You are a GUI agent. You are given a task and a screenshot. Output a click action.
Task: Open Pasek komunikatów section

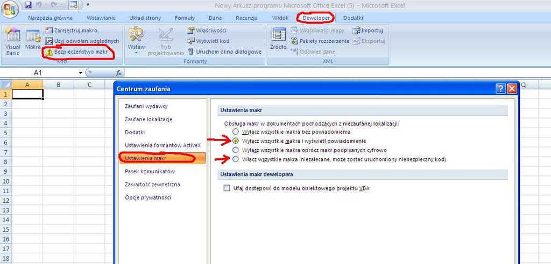pyautogui.click(x=150, y=171)
